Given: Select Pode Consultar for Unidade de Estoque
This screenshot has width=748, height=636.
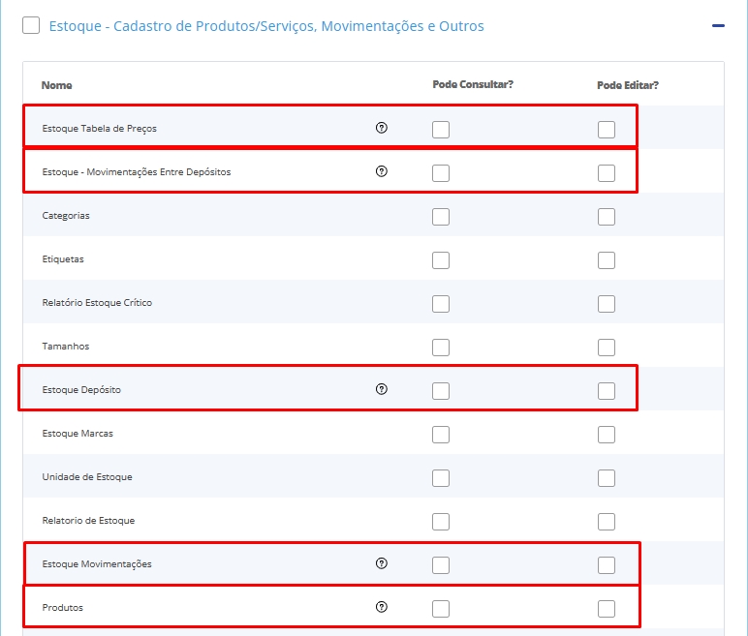Looking at the screenshot, I should pos(441,478).
